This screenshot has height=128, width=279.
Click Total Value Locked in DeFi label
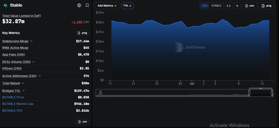21,16
